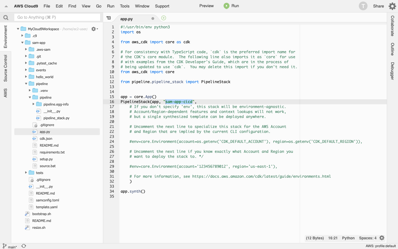398x249 pixels.
Task: Expand the .git folder
Action: click(26, 56)
